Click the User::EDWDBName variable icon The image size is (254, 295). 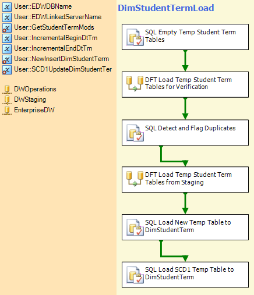(7, 7)
